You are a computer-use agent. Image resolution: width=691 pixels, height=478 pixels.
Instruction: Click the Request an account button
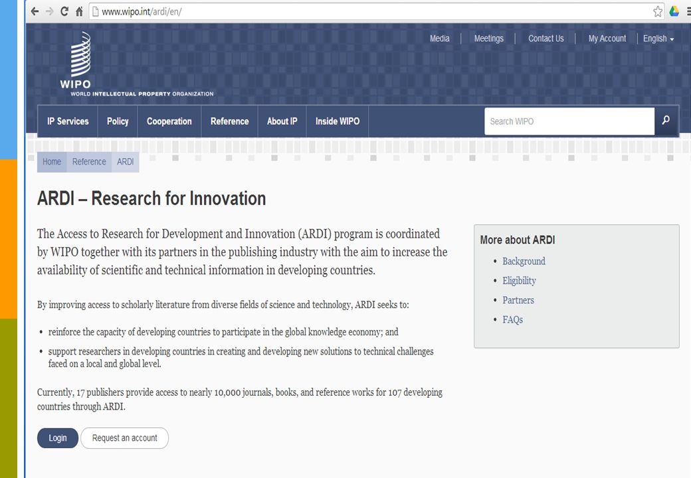(125, 438)
